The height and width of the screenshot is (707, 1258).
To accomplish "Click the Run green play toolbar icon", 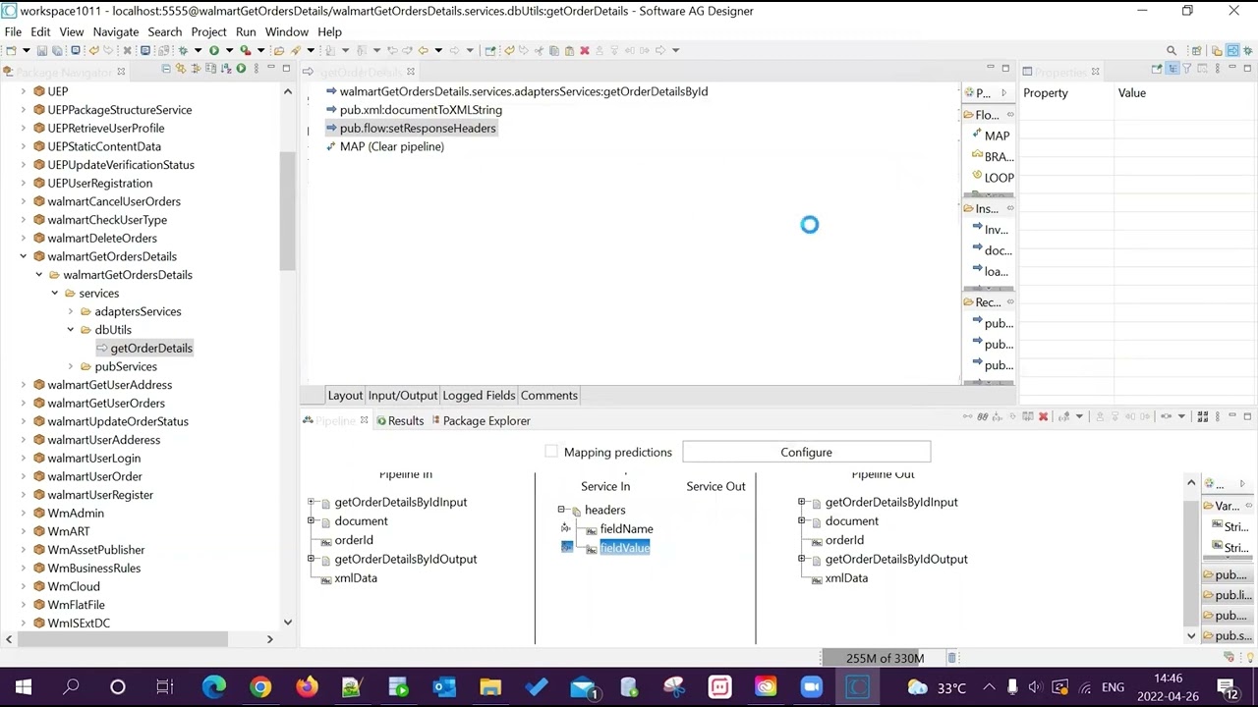I will 213,50.
